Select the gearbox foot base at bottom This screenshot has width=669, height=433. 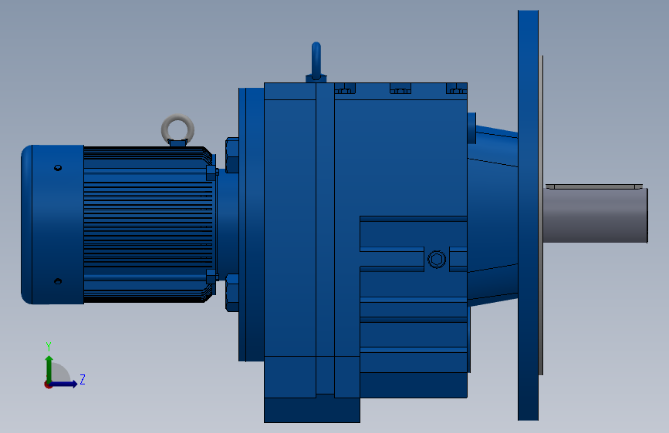(312, 410)
